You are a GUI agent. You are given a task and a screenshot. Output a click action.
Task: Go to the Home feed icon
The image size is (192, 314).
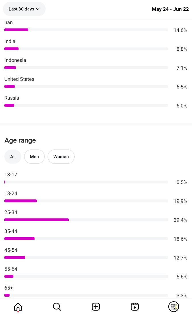tap(18, 307)
